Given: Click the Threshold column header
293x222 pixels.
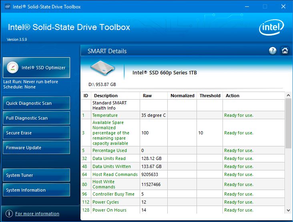Looking at the screenshot, I should tap(210, 96).
